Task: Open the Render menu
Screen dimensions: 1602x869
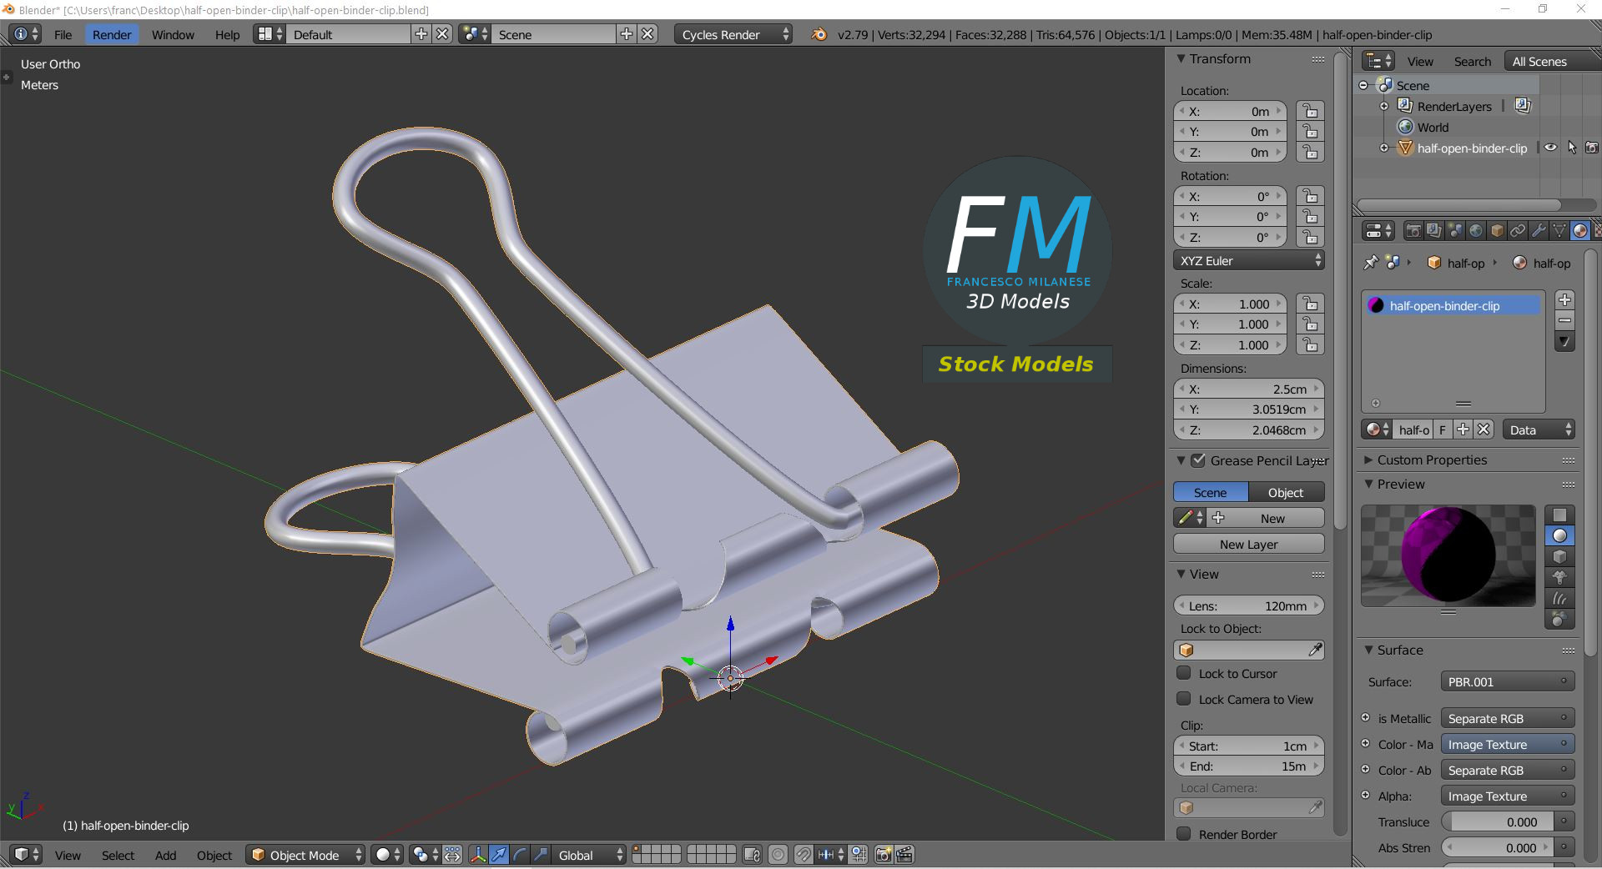Action: 112,34
